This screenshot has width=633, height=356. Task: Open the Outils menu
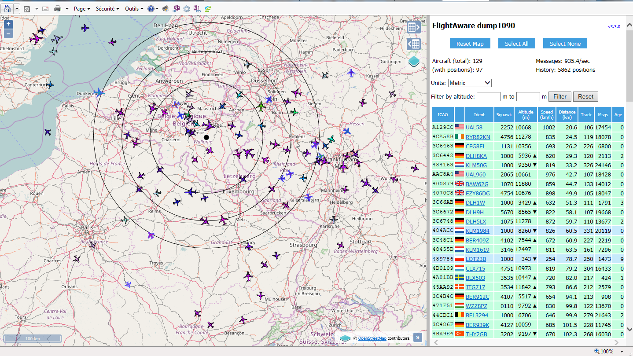134,9
